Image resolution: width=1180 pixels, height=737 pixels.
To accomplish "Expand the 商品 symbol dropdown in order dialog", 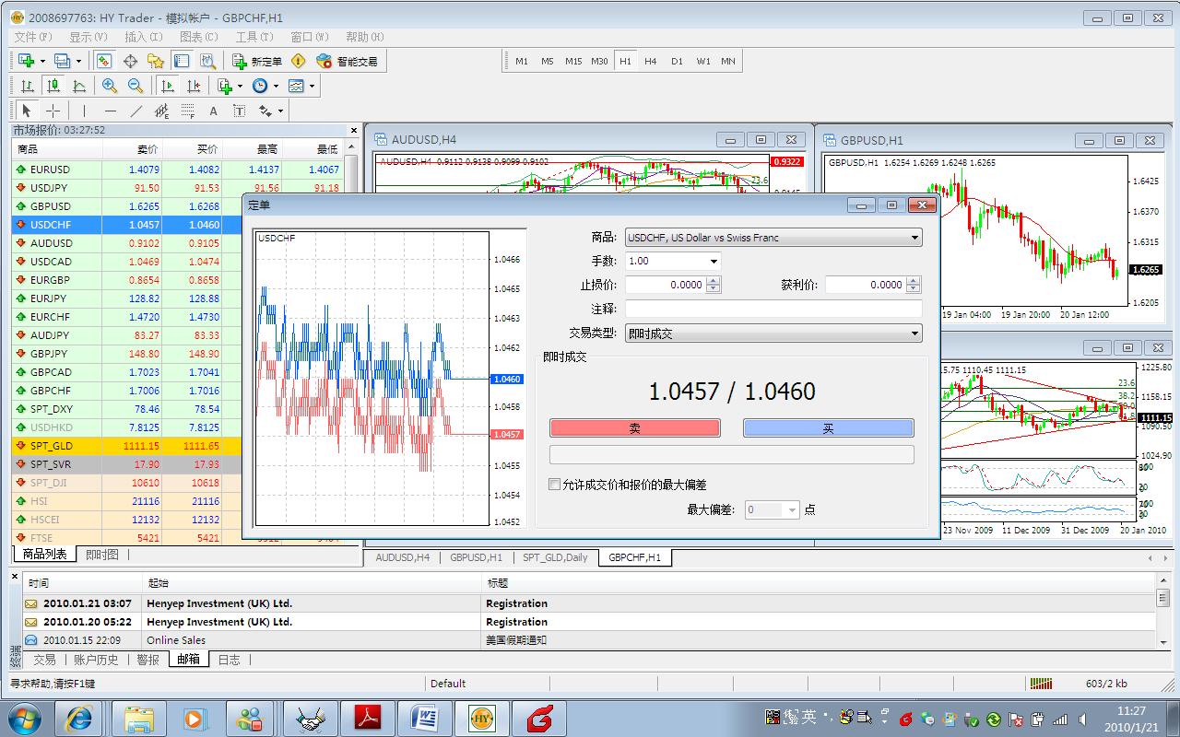I will click(x=914, y=238).
